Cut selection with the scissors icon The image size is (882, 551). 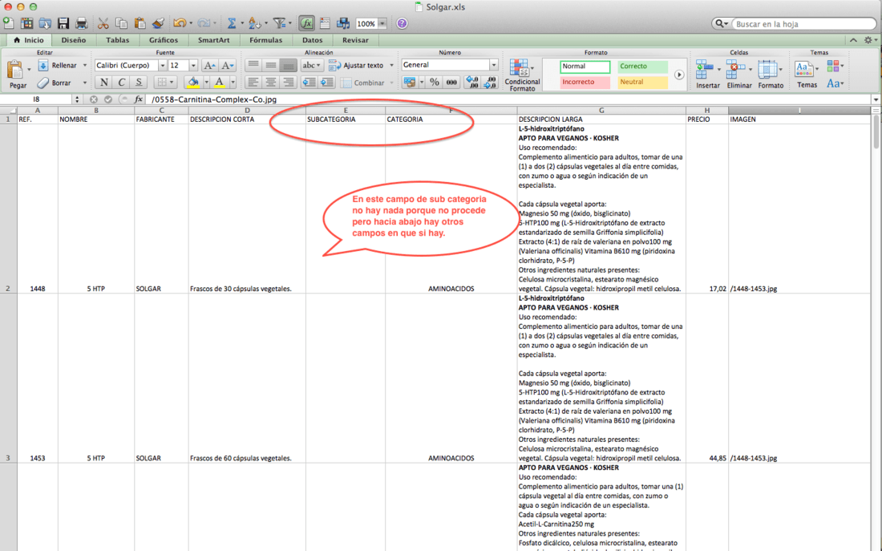(x=103, y=23)
